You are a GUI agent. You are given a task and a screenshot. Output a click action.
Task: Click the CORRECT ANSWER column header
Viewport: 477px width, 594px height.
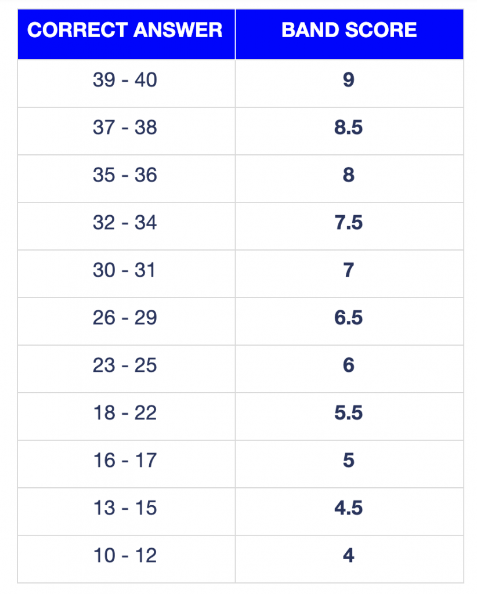point(126,34)
